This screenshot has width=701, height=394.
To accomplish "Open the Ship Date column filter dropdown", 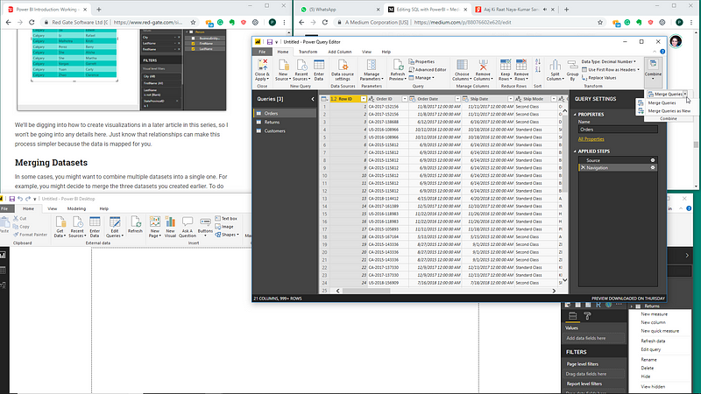I will click(x=510, y=99).
